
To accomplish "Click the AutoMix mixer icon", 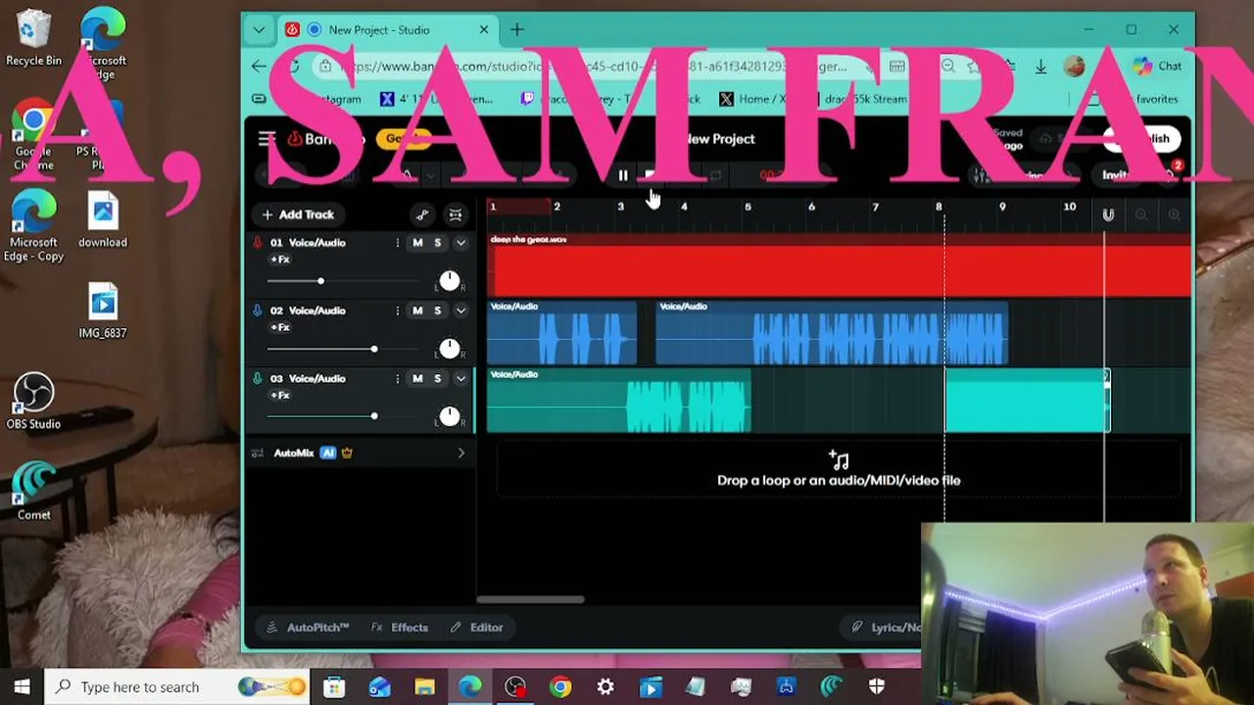I will [x=258, y=453].
